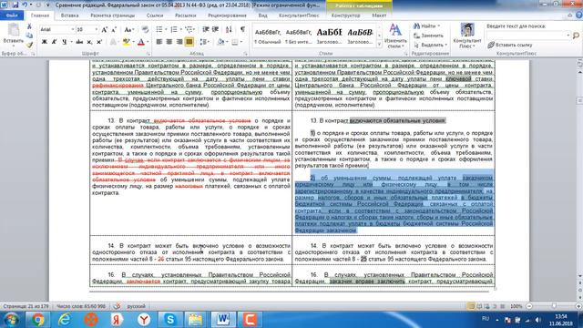
Task: Open the Файл tab
Action: (12, 15)
